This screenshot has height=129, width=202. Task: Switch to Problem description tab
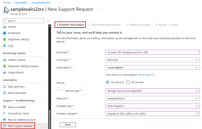70,25
